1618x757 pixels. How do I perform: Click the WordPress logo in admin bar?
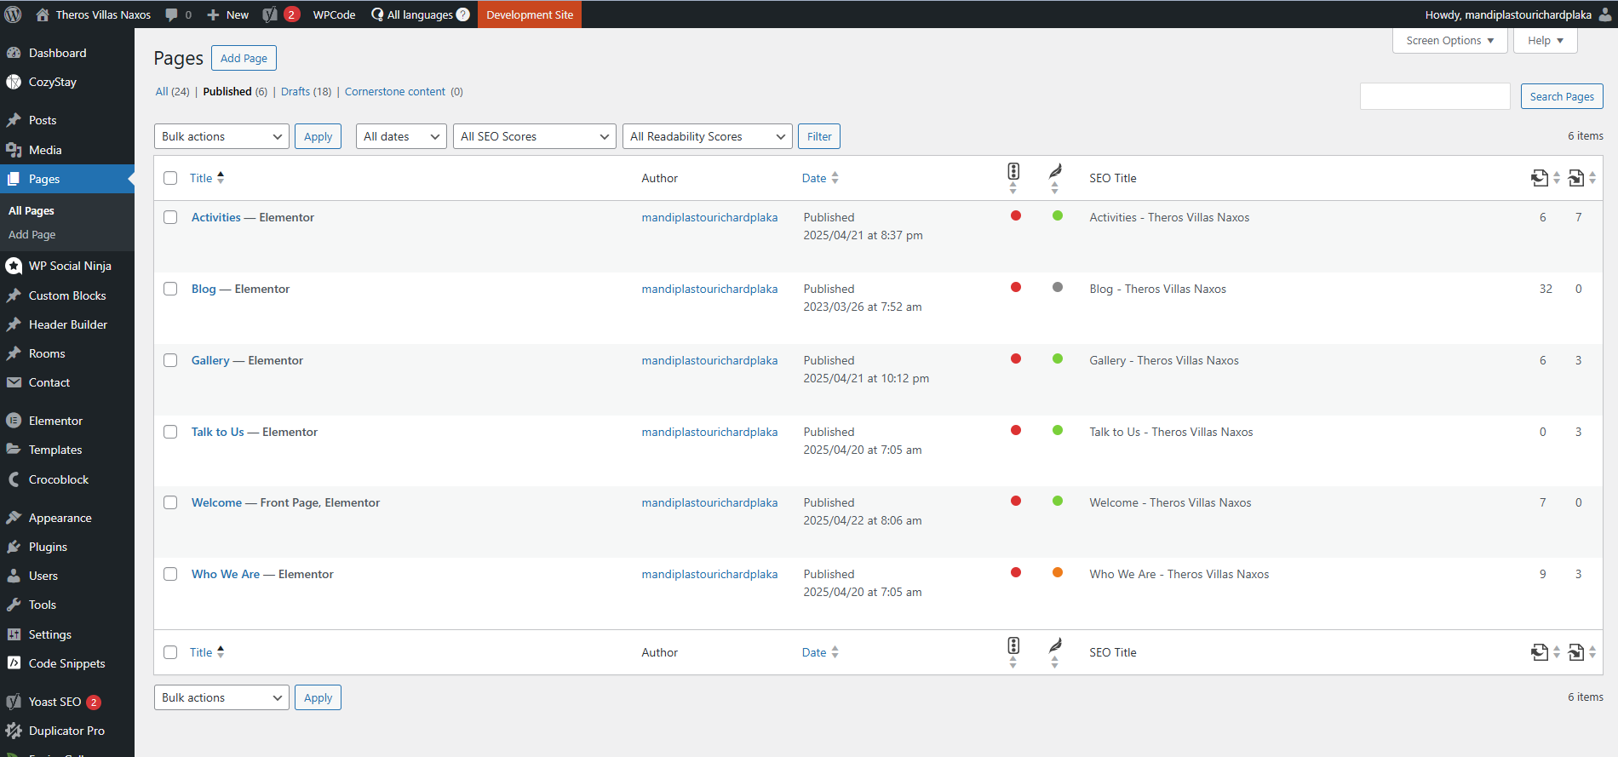coord(13,14)
